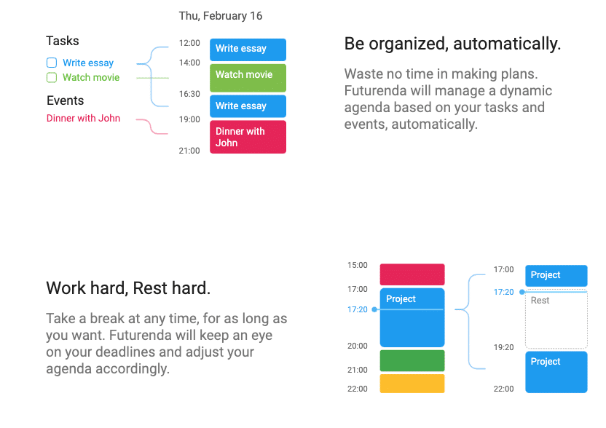606x428 pixels.
Task: Click the 16:30 Write essay agenda block
Action: [x=248, y=106]
